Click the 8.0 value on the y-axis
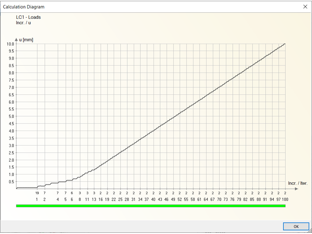 click(x=11, y=73)
